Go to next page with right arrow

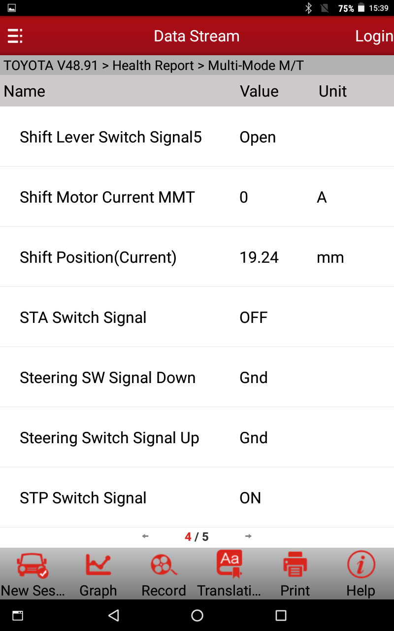[248, 536]
